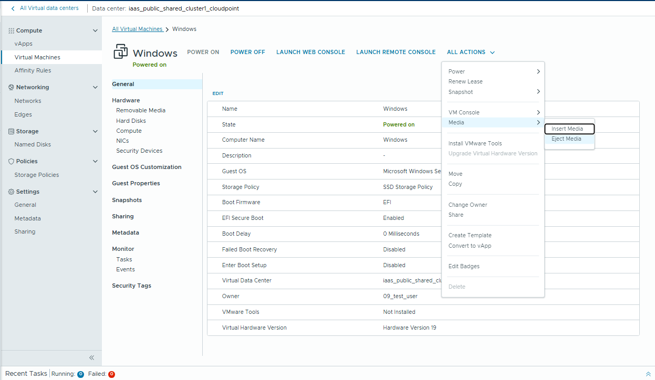Click the Storage section disk icon
This screenshot has height=380, width=655.
[11, 132]
